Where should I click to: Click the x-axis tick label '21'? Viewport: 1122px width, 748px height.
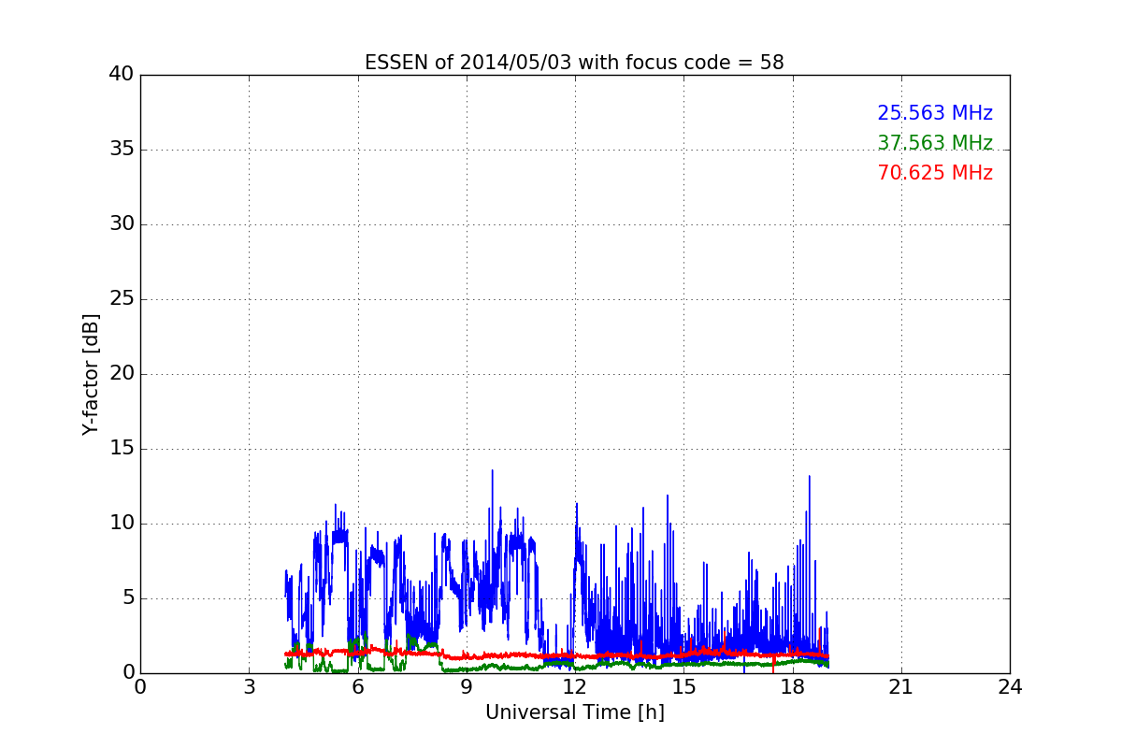click(901, 687)
